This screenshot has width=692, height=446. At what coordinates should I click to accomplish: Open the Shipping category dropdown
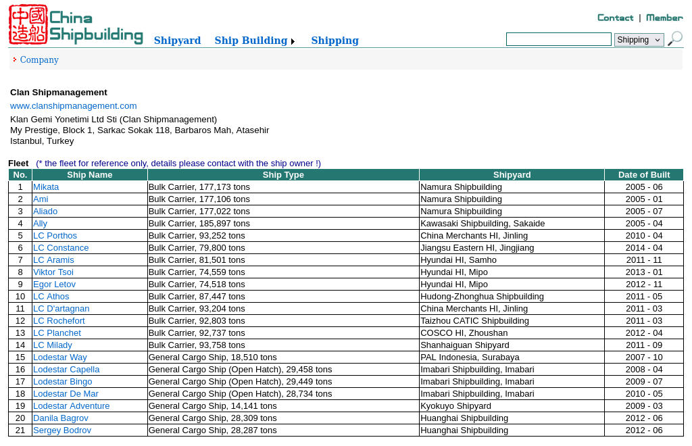click(x=639, y=40)
